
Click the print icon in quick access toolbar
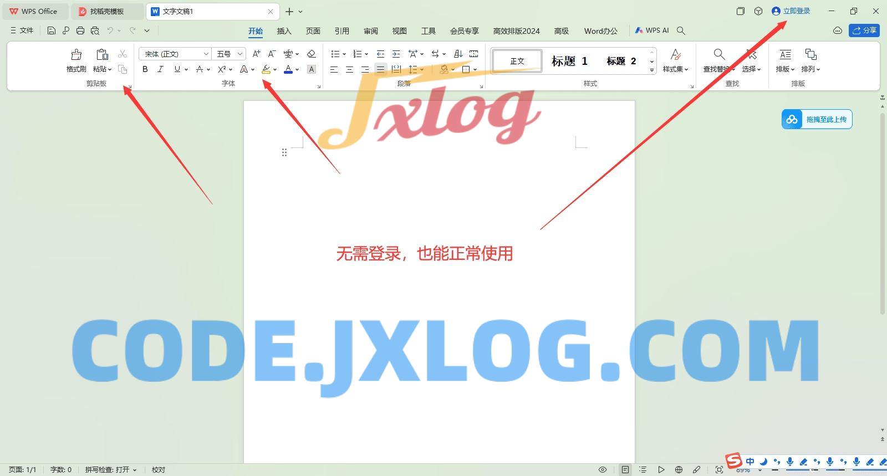tap(80, 31)
